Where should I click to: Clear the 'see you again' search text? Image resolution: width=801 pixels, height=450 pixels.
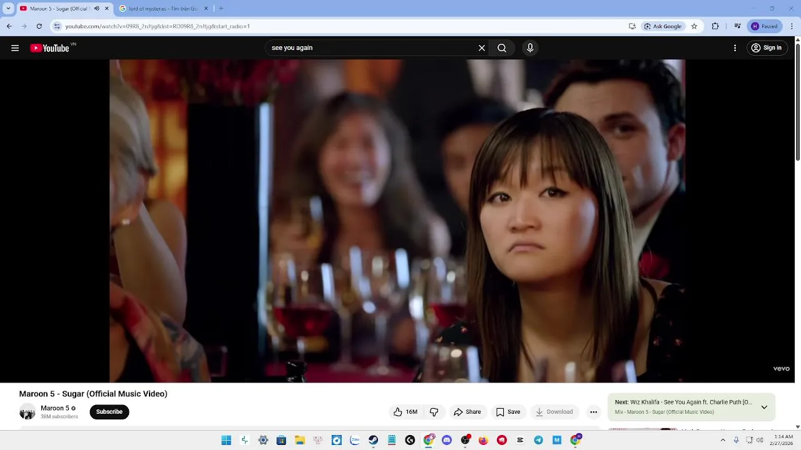click(x=482, y=48)
